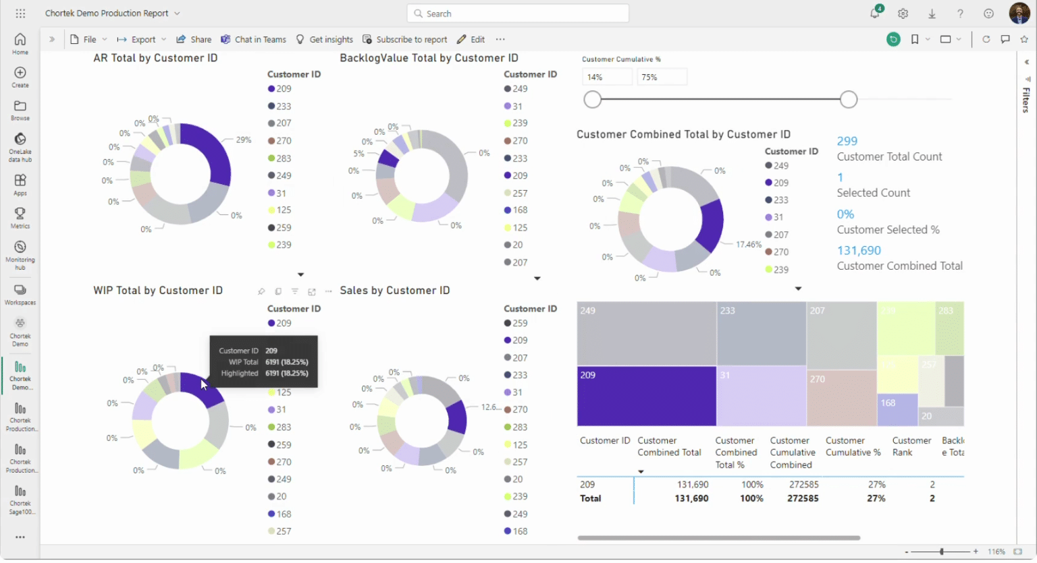Show more sidebar items via the ellipsis

point(20,537)
